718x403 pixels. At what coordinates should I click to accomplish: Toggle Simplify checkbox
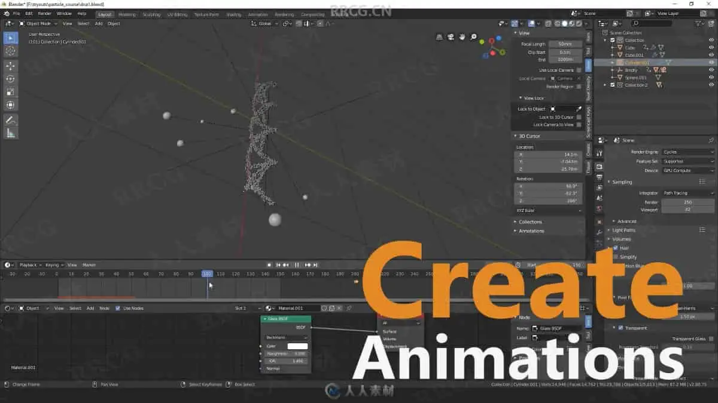point(616,257)
